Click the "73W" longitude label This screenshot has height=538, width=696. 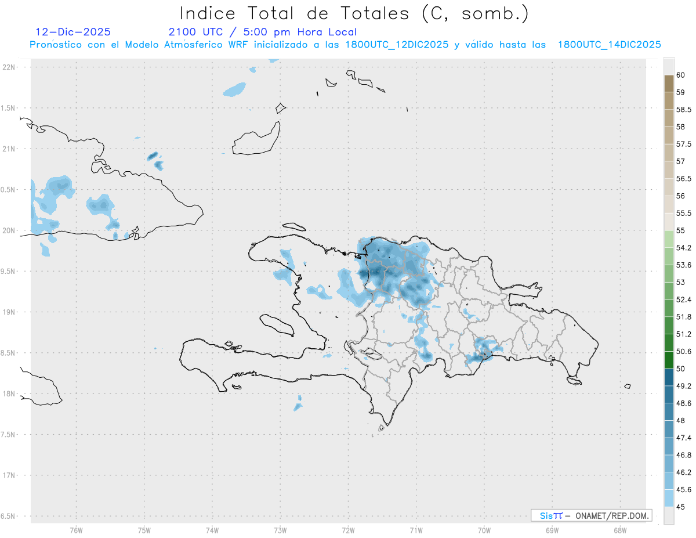(280, 530)
